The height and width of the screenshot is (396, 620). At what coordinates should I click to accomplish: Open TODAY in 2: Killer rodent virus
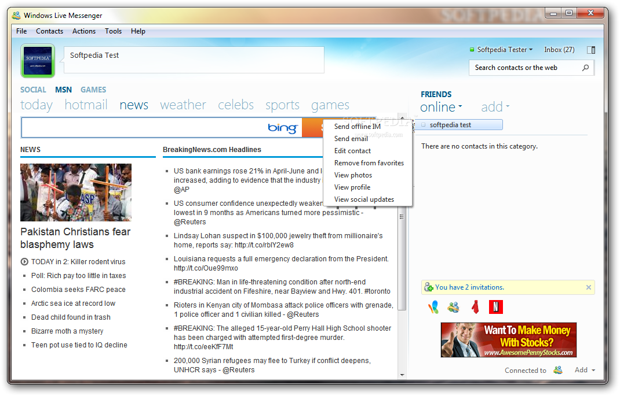click(x=78, y=261)
